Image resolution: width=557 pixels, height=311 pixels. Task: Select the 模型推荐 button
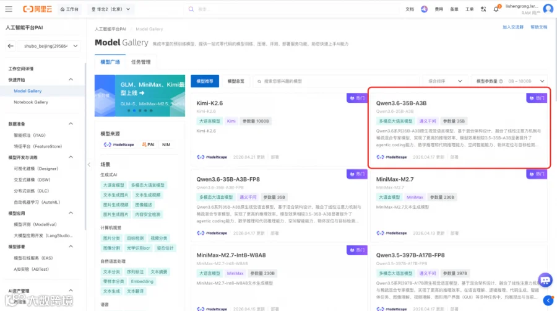pyautogui.click(x=205, y=81)
